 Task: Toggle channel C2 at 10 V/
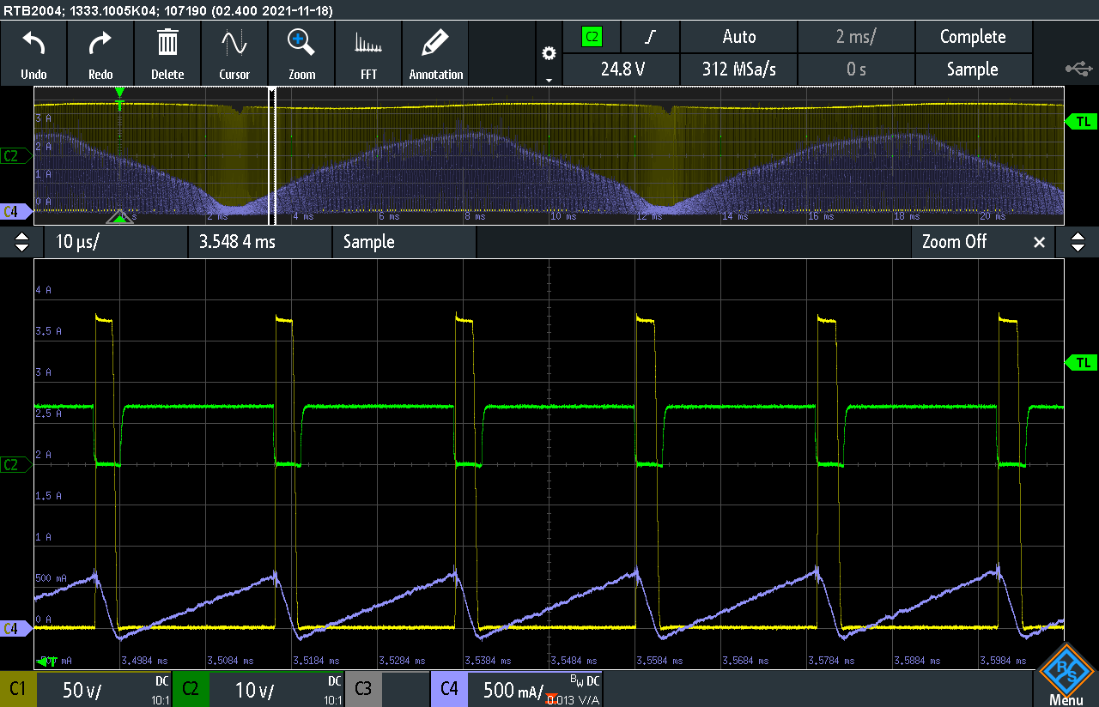(259, 690)
